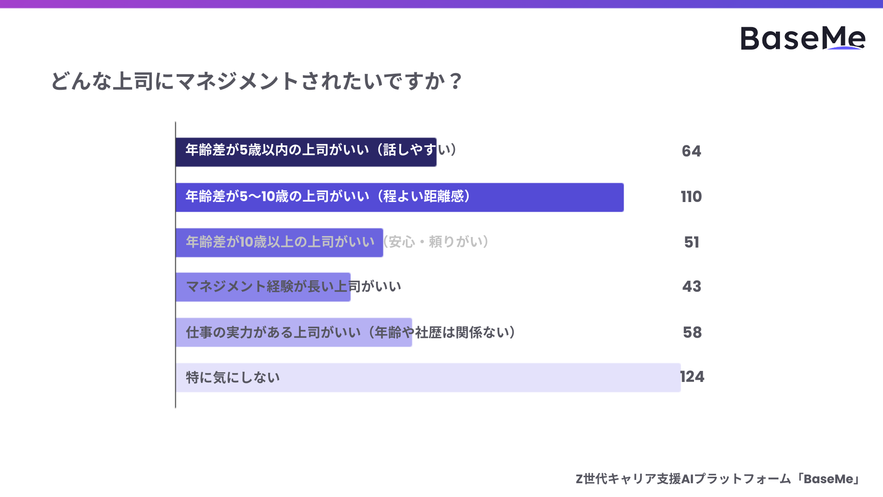This screenshot has width=883, height=497.
Task: Click the purple gradient strip at top
Action: point(441,4)
